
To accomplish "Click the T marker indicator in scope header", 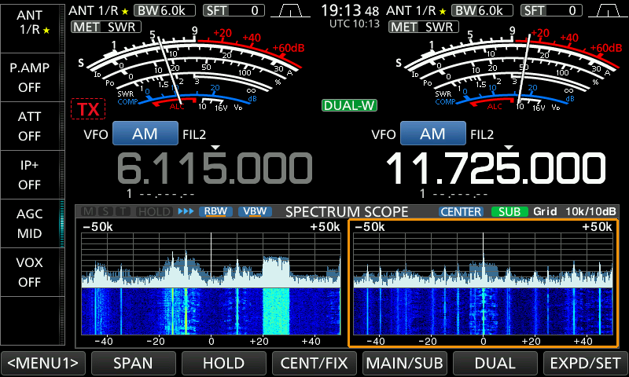I will [123, 211].
